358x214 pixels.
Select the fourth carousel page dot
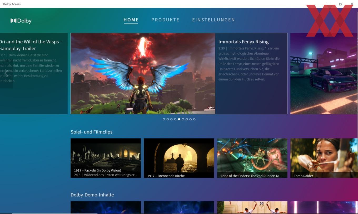tap(175, 119)
